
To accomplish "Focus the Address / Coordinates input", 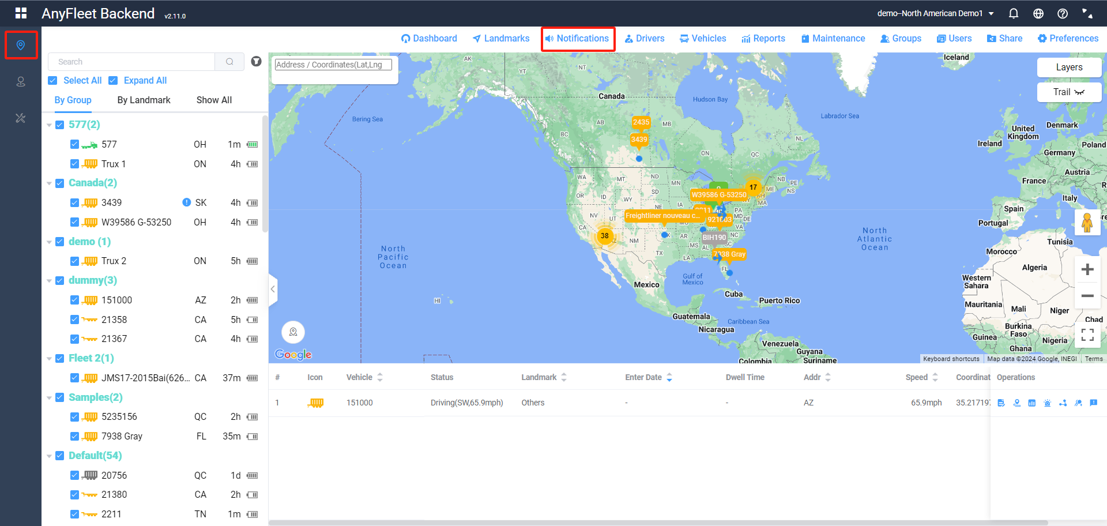I will (333, 65).
